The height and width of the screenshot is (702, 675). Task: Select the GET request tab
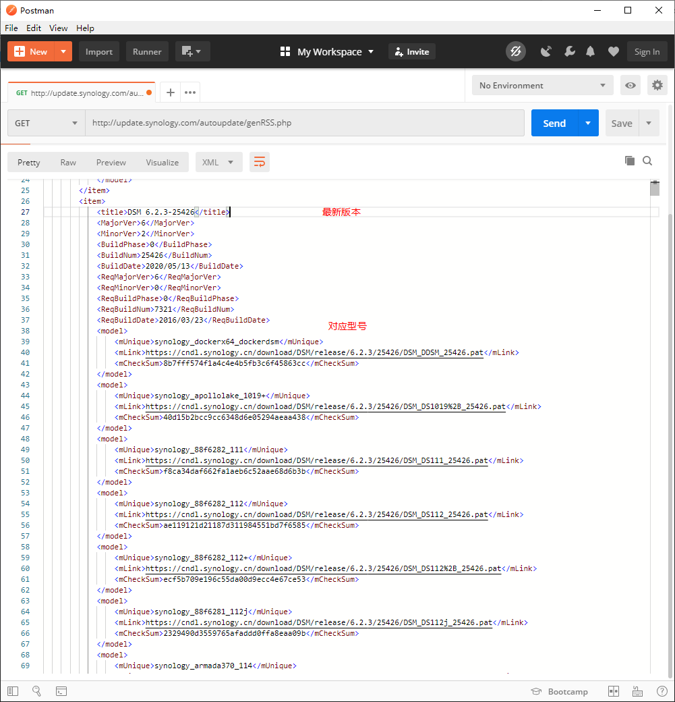82,92
